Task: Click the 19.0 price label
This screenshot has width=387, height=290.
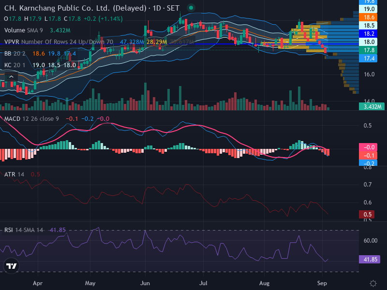Action: tap(368, 9)
